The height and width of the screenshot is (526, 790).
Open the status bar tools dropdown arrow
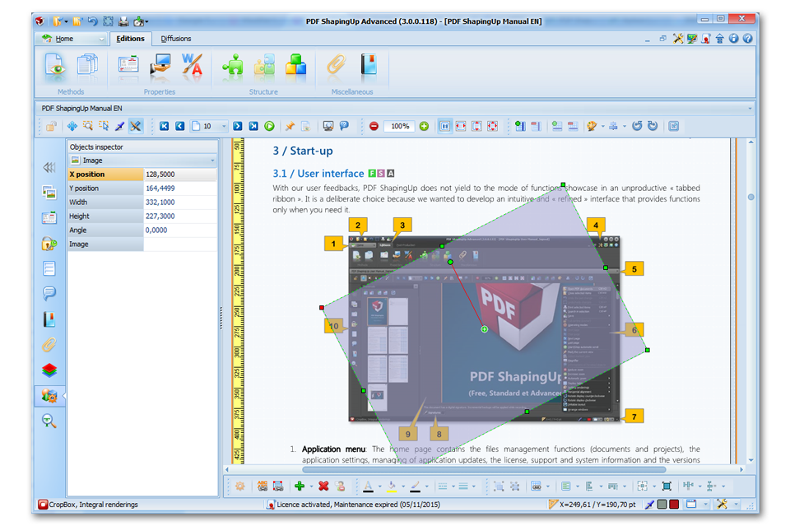736,505
